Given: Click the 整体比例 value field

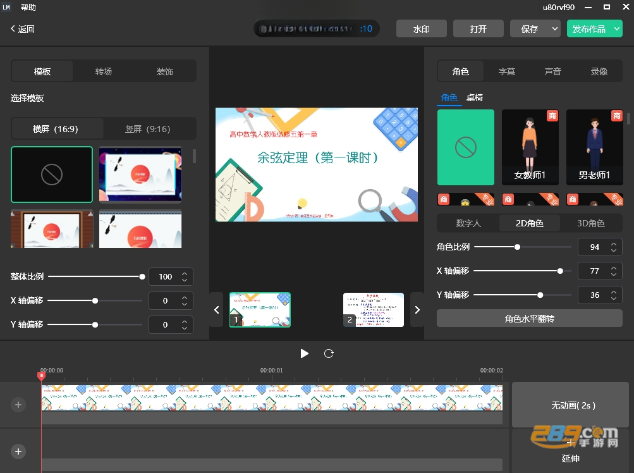Looking at the screenshot, I should pyautogui.click(x=166, y=277).
